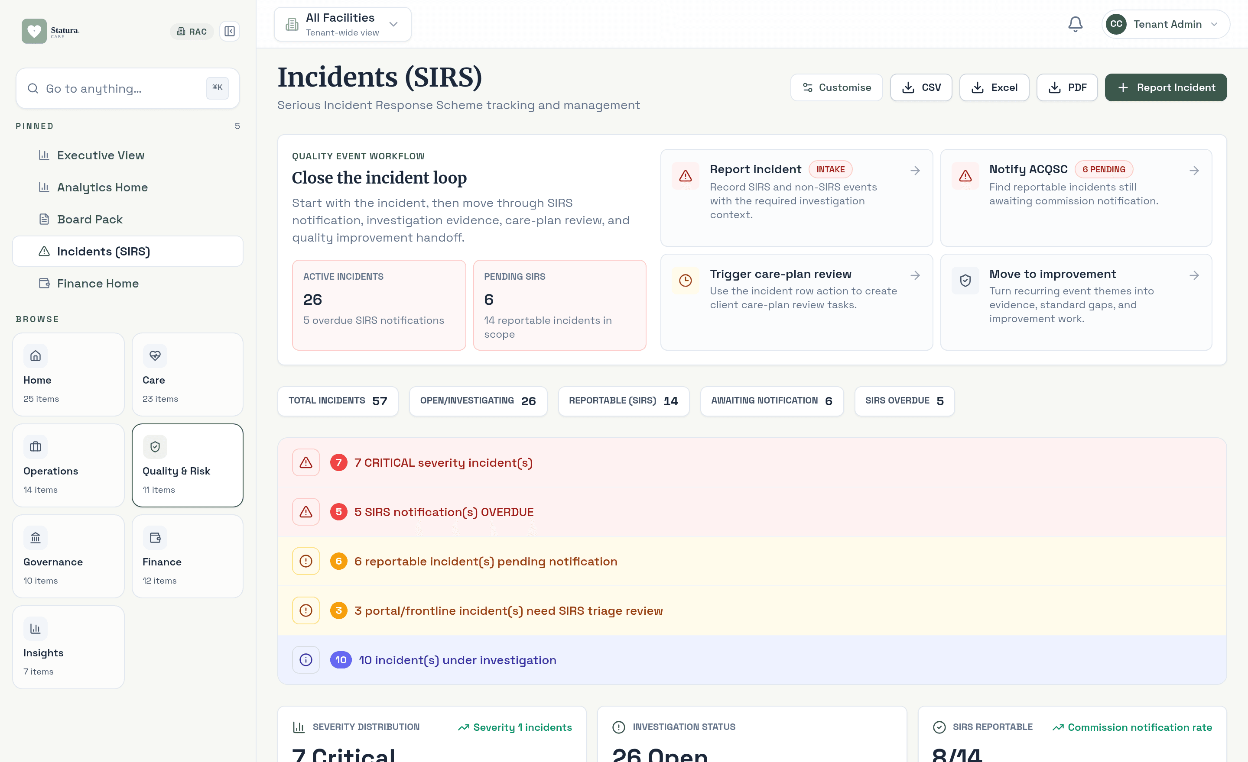Click the ⌘K shortcut badge

pyautogui.click(x=217, y=88)
